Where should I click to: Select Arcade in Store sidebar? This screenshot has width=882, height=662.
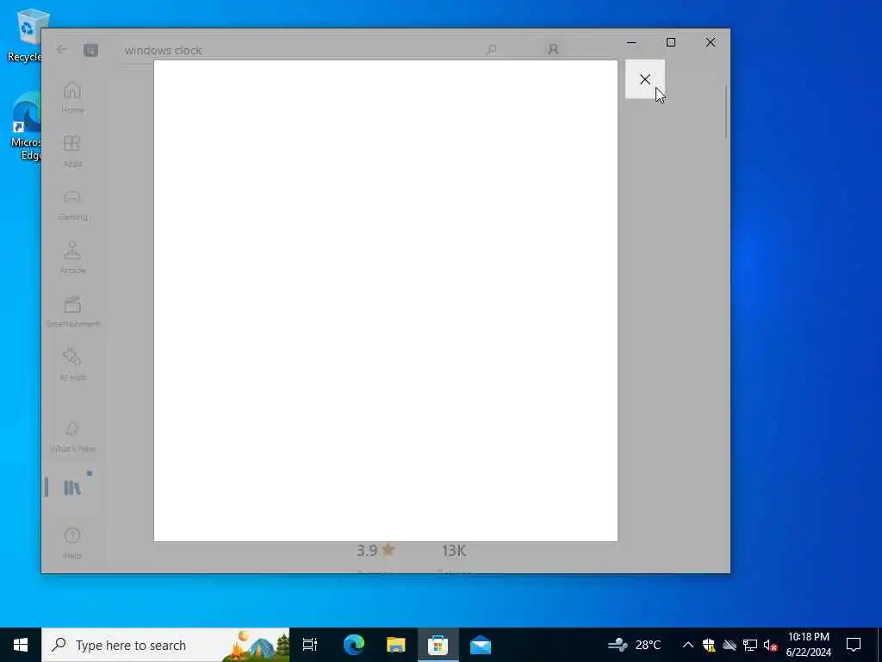click(x=72, y=258)
